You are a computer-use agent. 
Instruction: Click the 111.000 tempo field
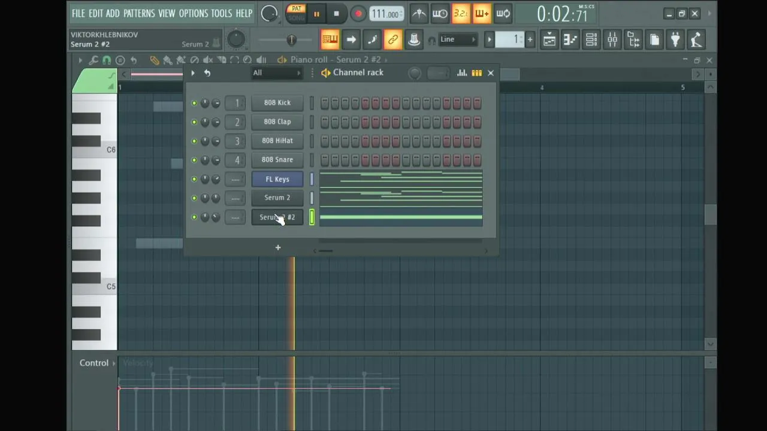tap(385, 14)
